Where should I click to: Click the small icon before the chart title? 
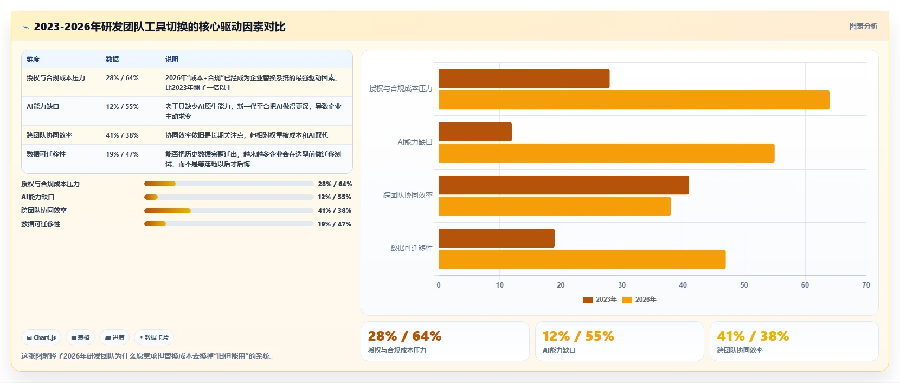[25, 27]
